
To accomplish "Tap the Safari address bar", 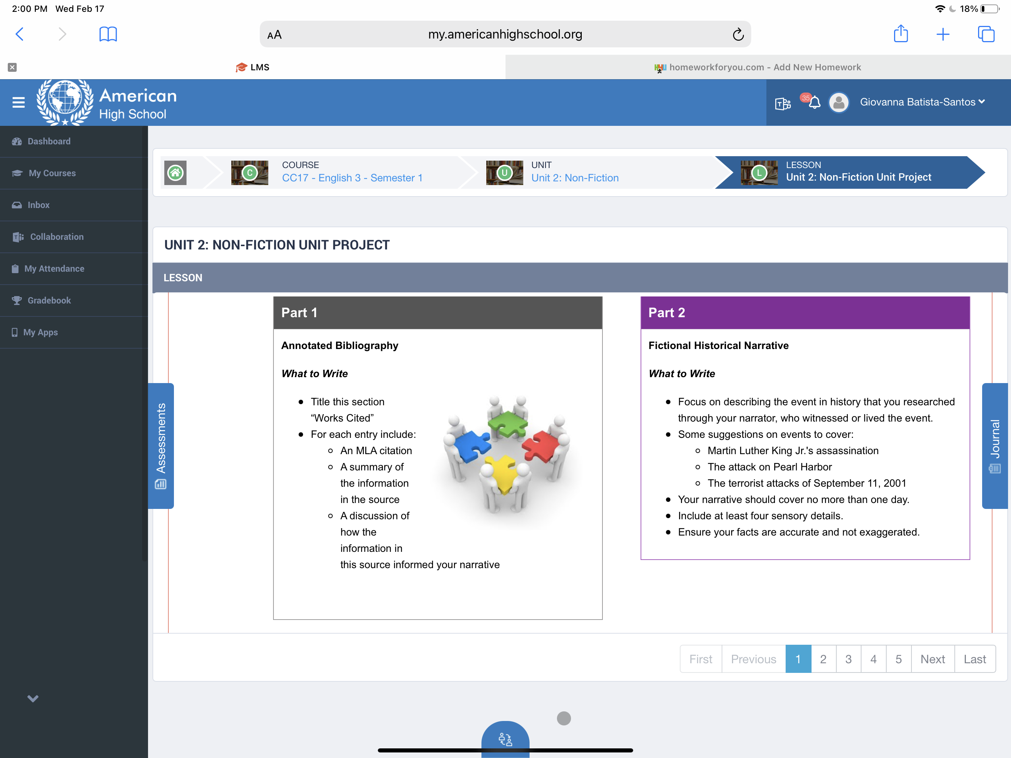I will (x=505, y=34).
